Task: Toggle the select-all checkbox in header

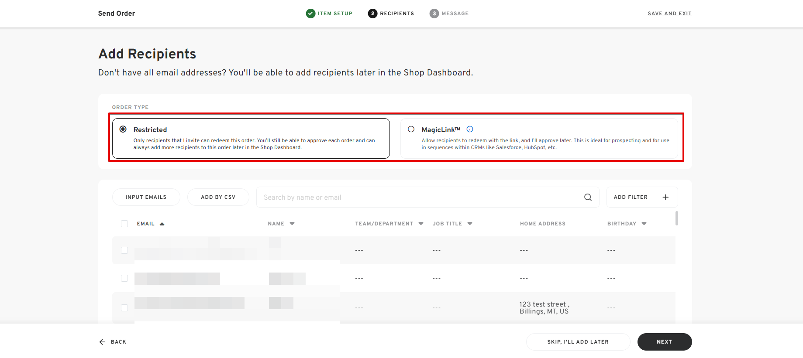Action: pos(124,224)
